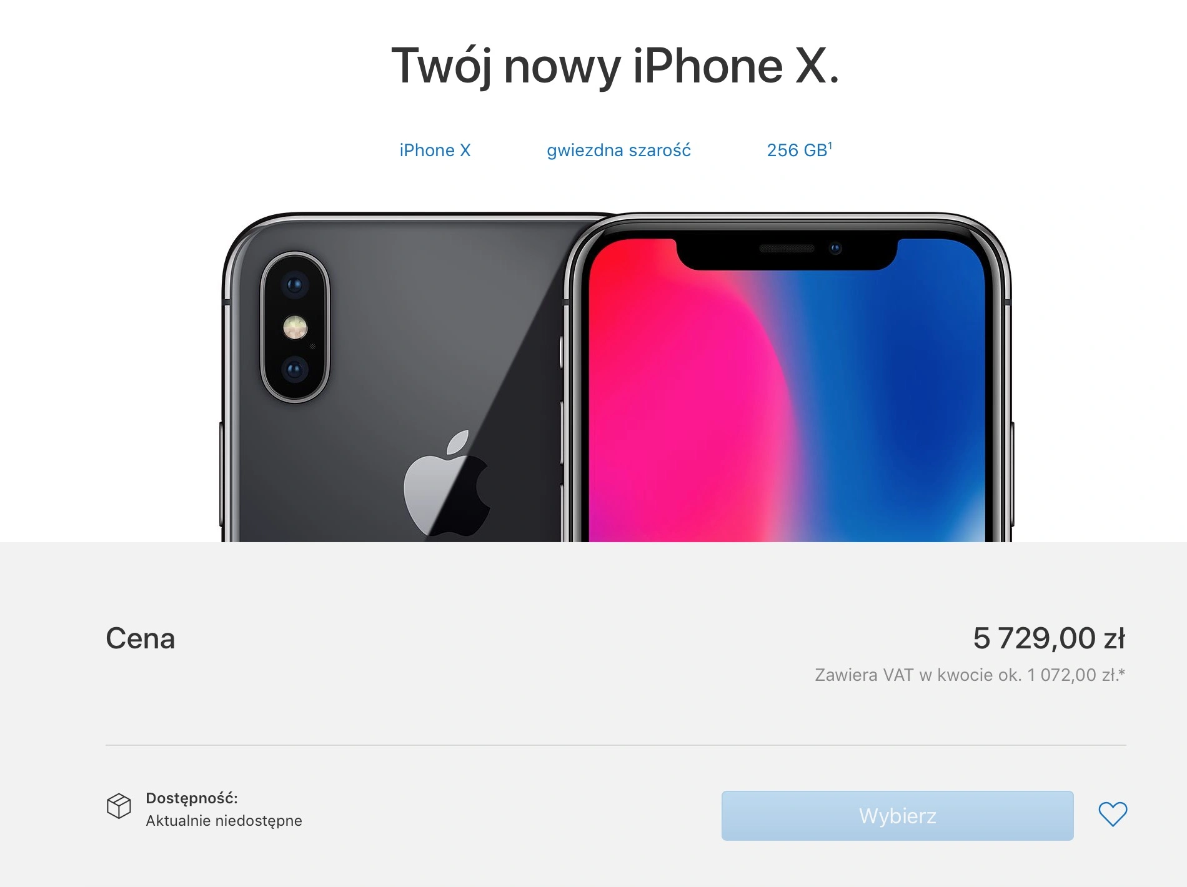Click the dual camera module on iPhone back

295,327
